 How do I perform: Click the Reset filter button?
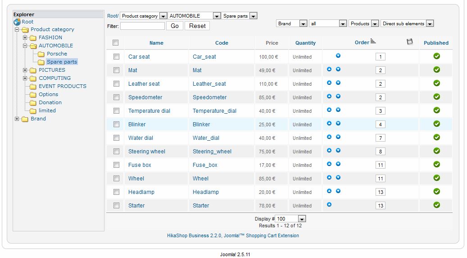pos(197,26)
